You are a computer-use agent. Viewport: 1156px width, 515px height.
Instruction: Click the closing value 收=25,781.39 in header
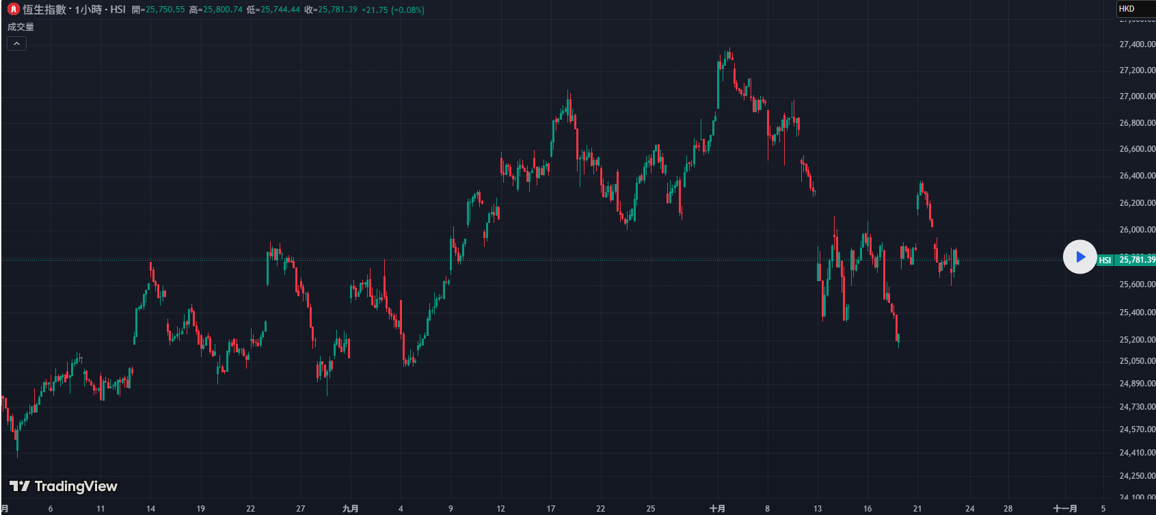coord(331,10)
